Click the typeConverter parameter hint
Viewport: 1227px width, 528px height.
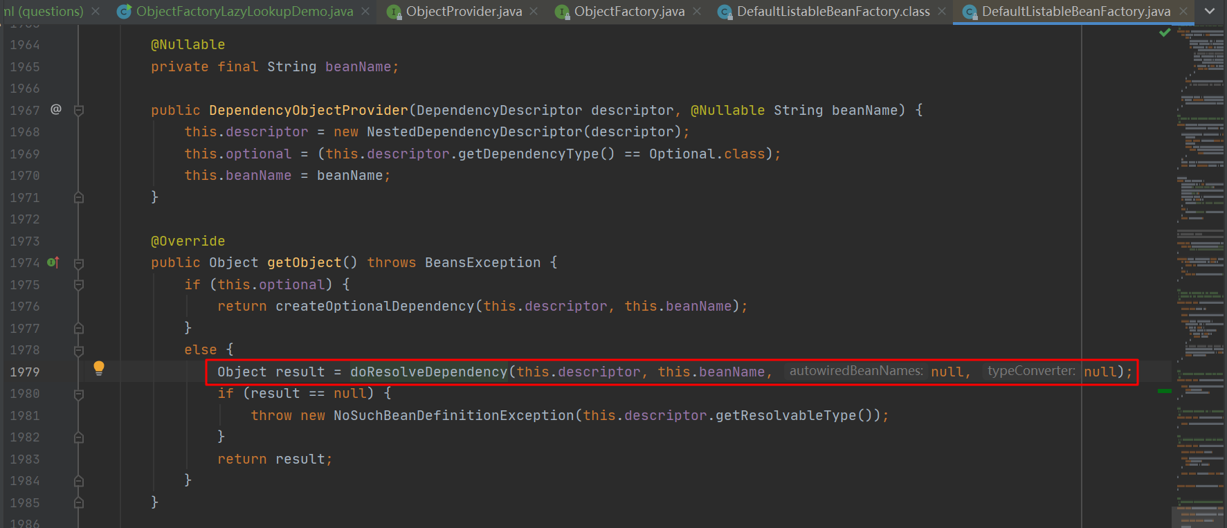pyautogui.click(x=1031, y=371)
